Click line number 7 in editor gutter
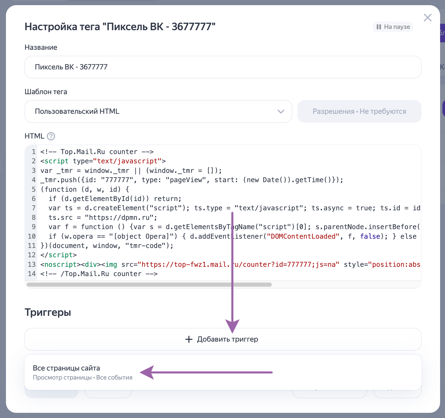Screen dimensions: 445x418 (34, 208)
